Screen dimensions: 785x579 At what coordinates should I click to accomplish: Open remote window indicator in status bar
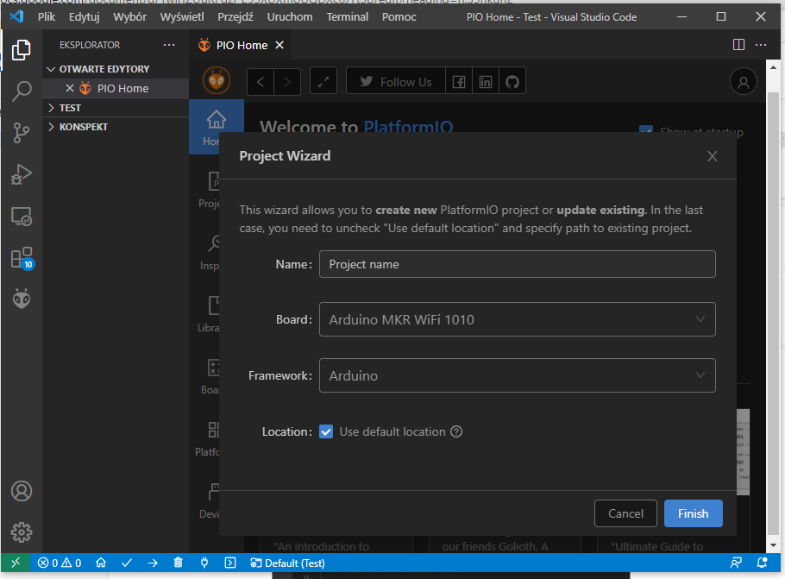tap(16, 563)
